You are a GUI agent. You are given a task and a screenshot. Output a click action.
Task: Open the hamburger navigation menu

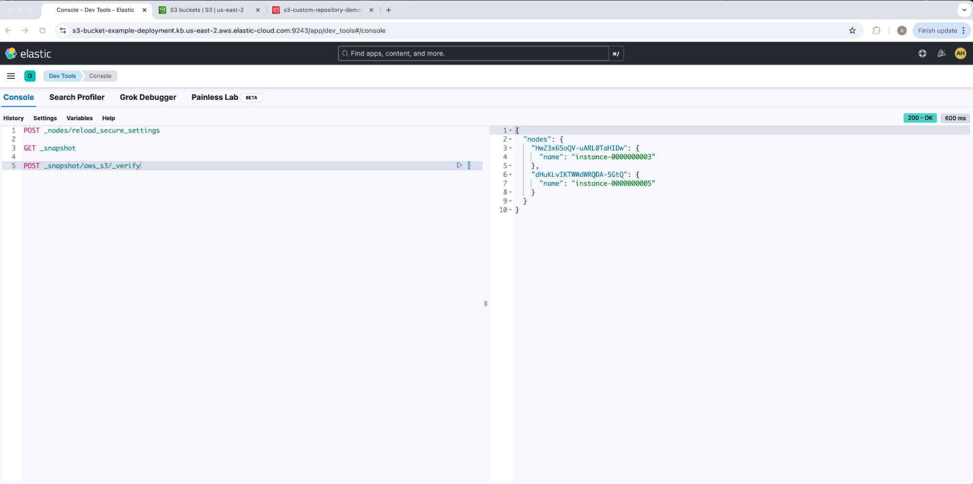coord(11,76)
